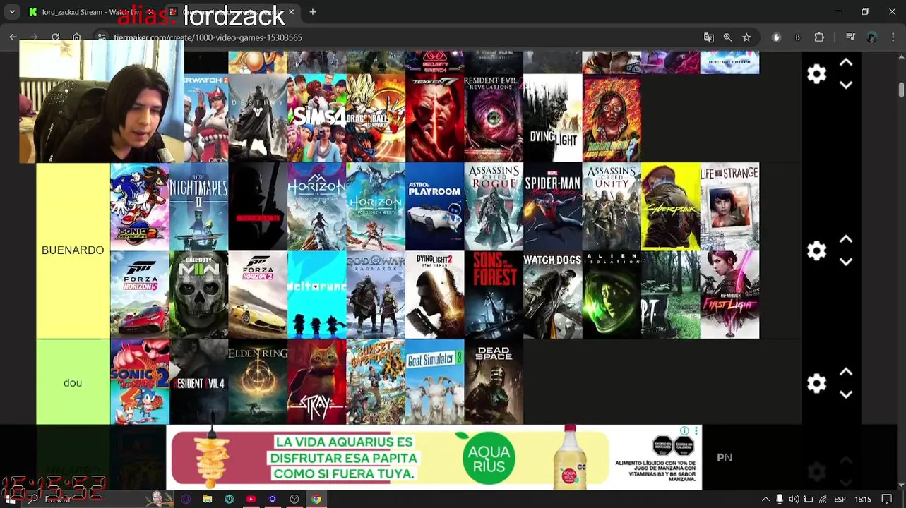Switch to the lord_zackxd Stream tab
The height and width of the screenshot is (508, 906).
[90, 12]
